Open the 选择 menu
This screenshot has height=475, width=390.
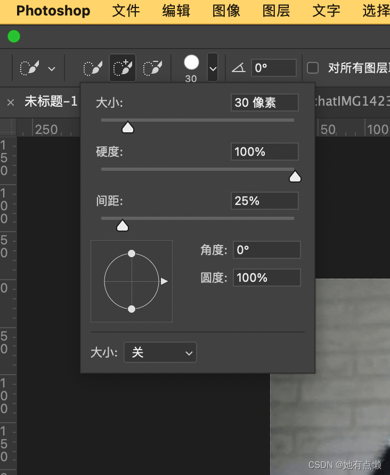(x=376, y=11)
